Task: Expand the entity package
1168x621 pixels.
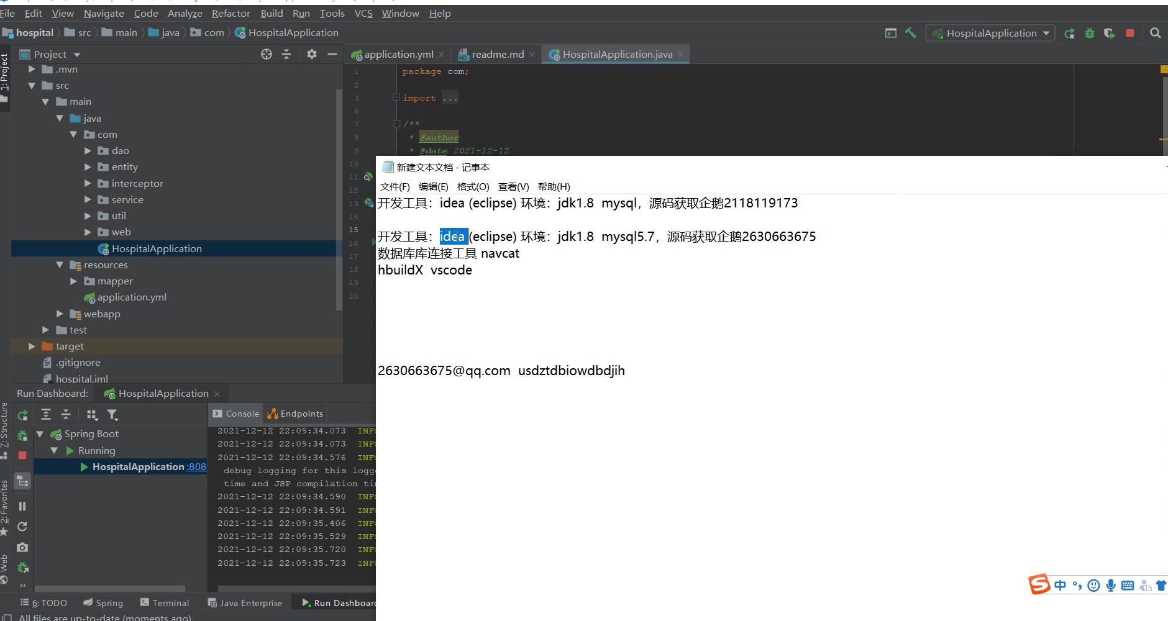Action: (88, 166)
